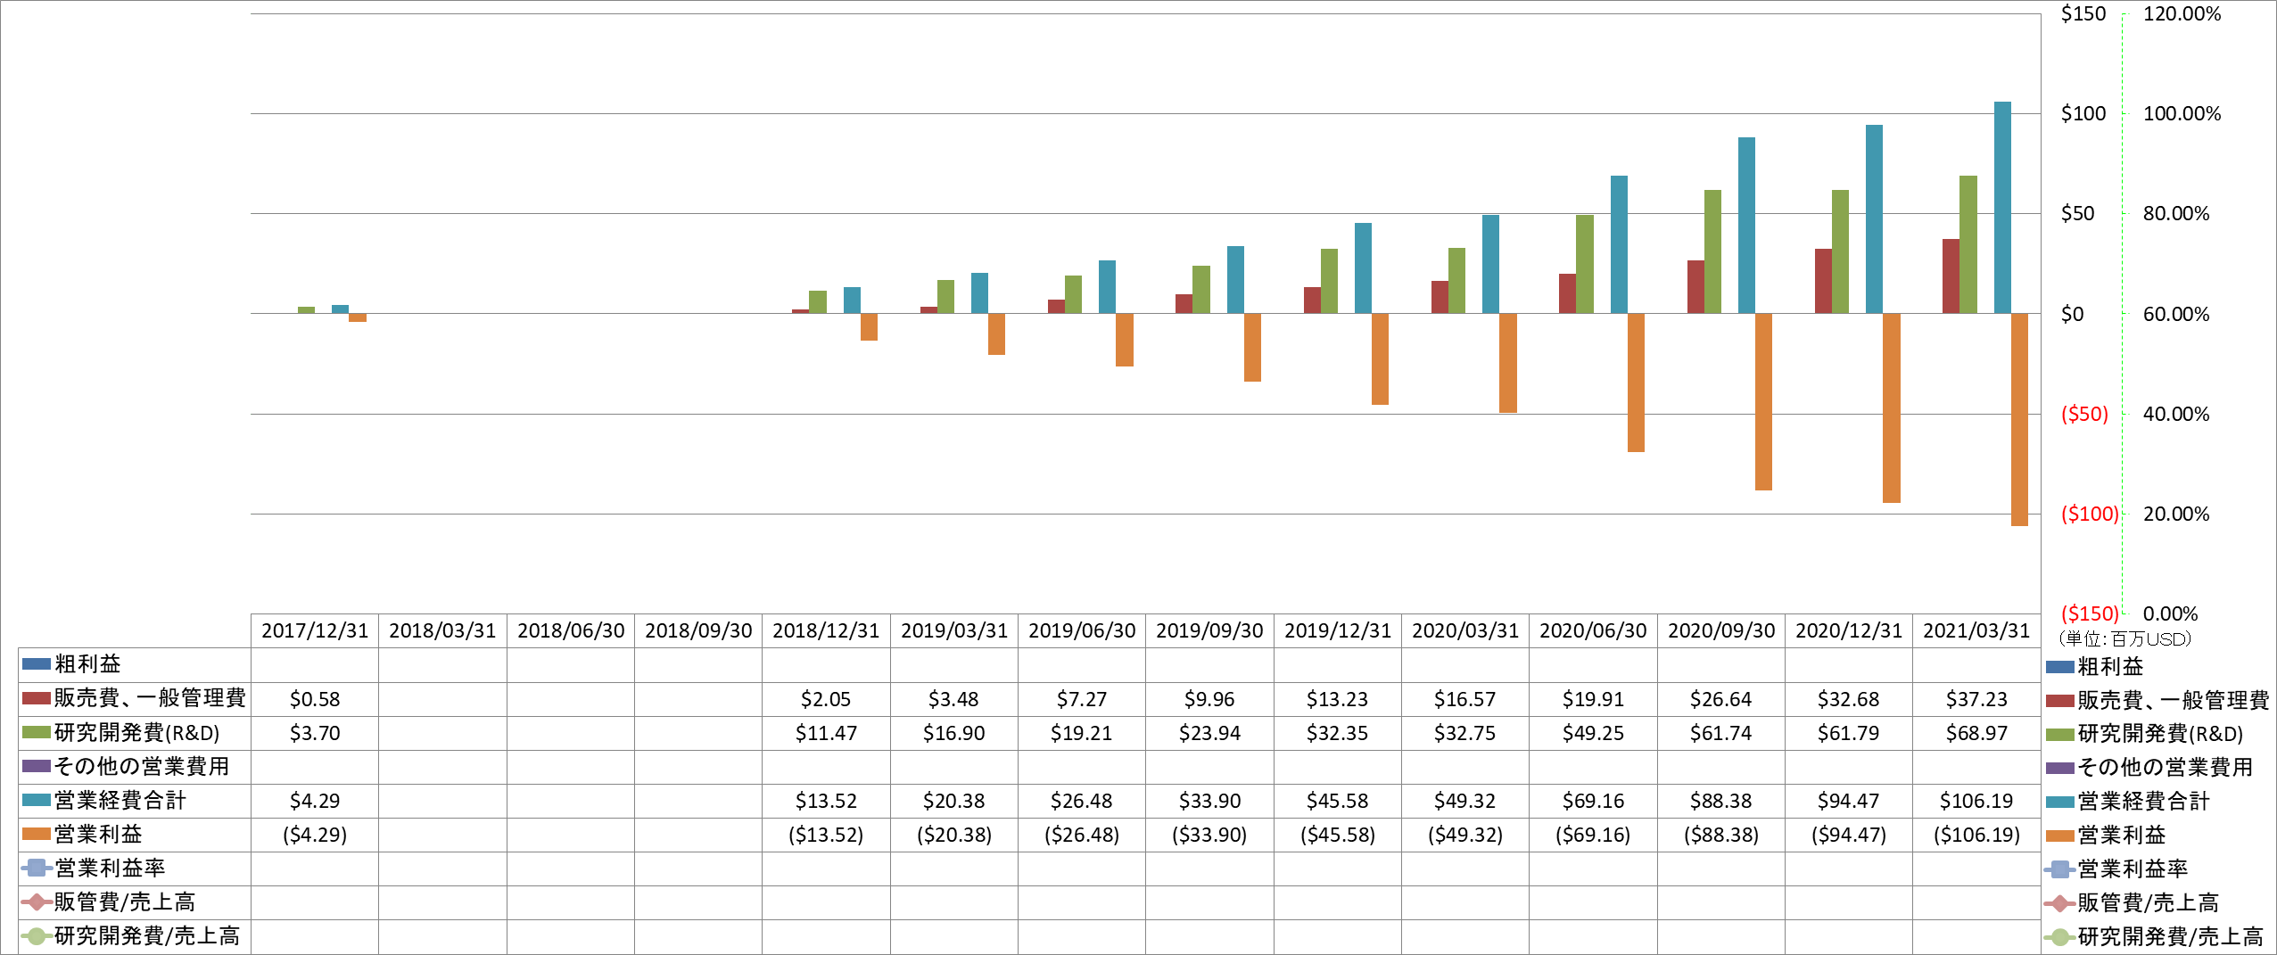Click the ($88.38) operating income cell
This screenshot has height=955, width=2277.
(1721, 835)
